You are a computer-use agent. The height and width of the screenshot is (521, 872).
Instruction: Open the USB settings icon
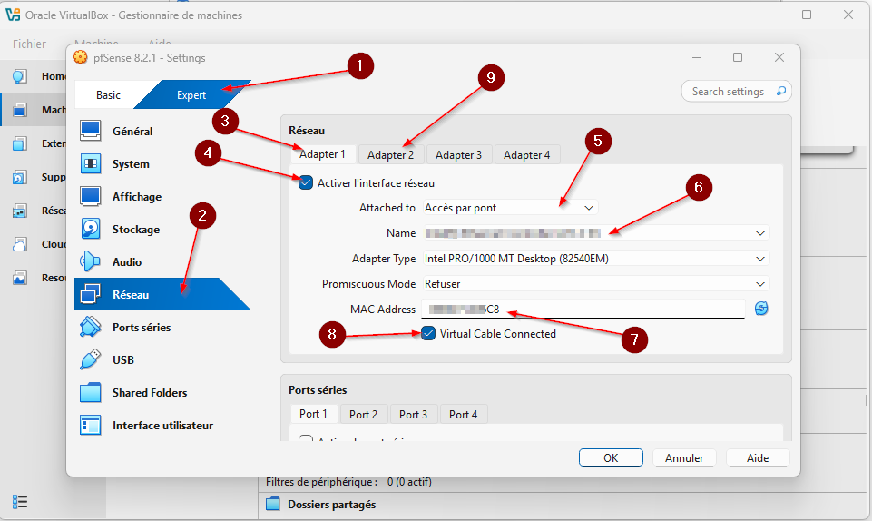tap(91, 360)
